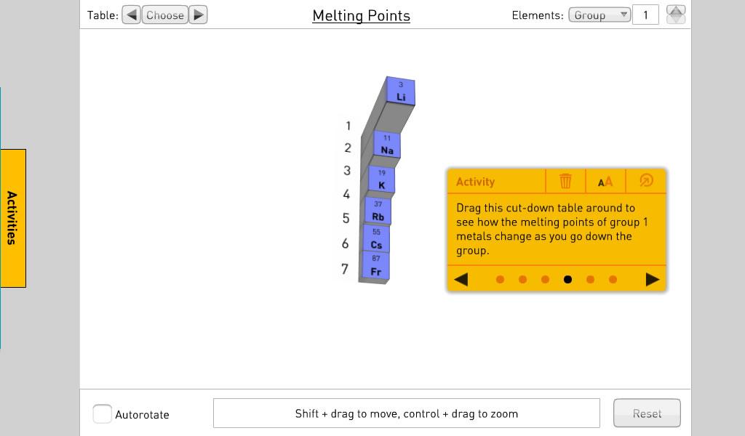Screen dimensions: 745x436
Task: Change text size with the AA icon
Action: [x=605, y=182]
